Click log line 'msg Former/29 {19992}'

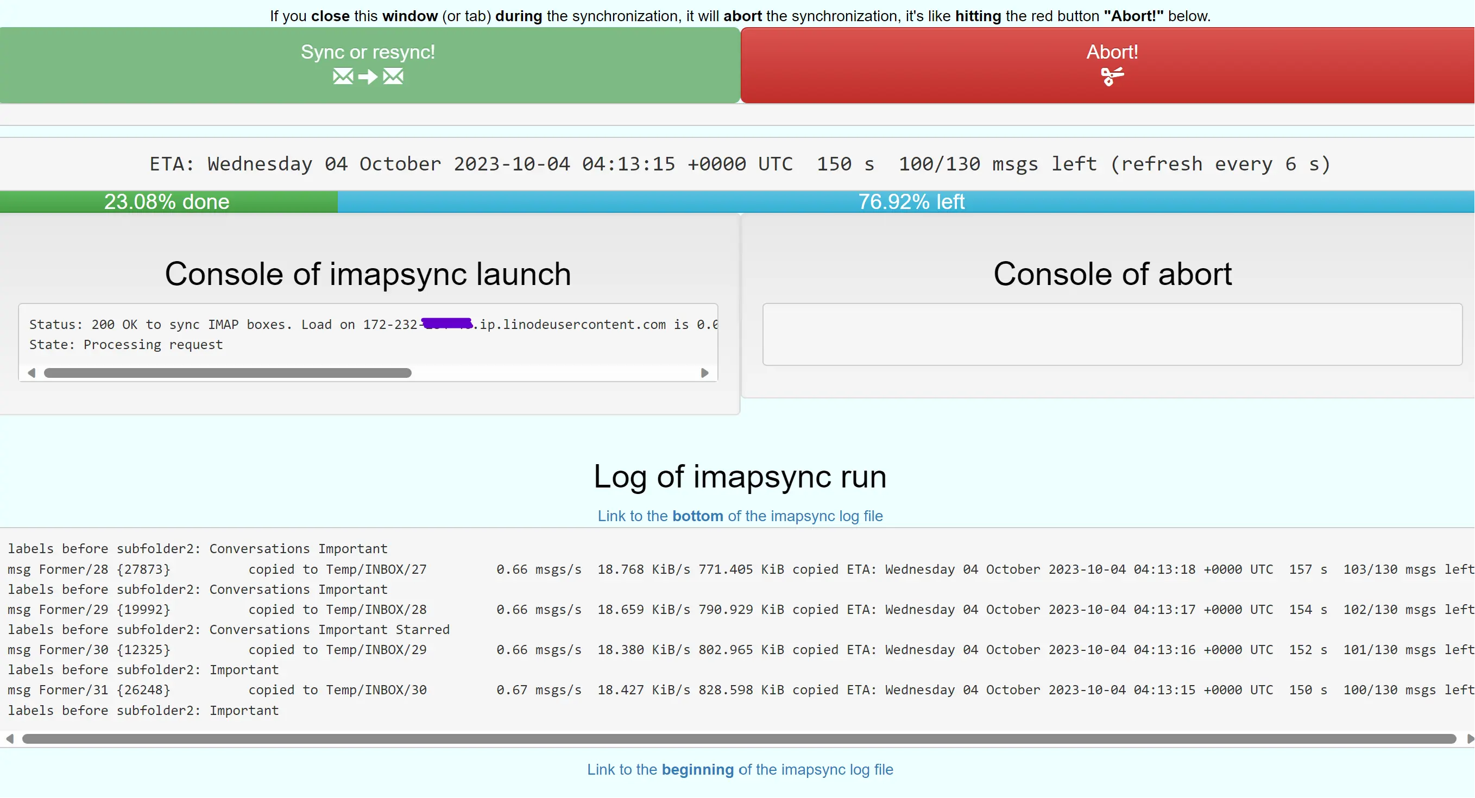pos(741,609)
